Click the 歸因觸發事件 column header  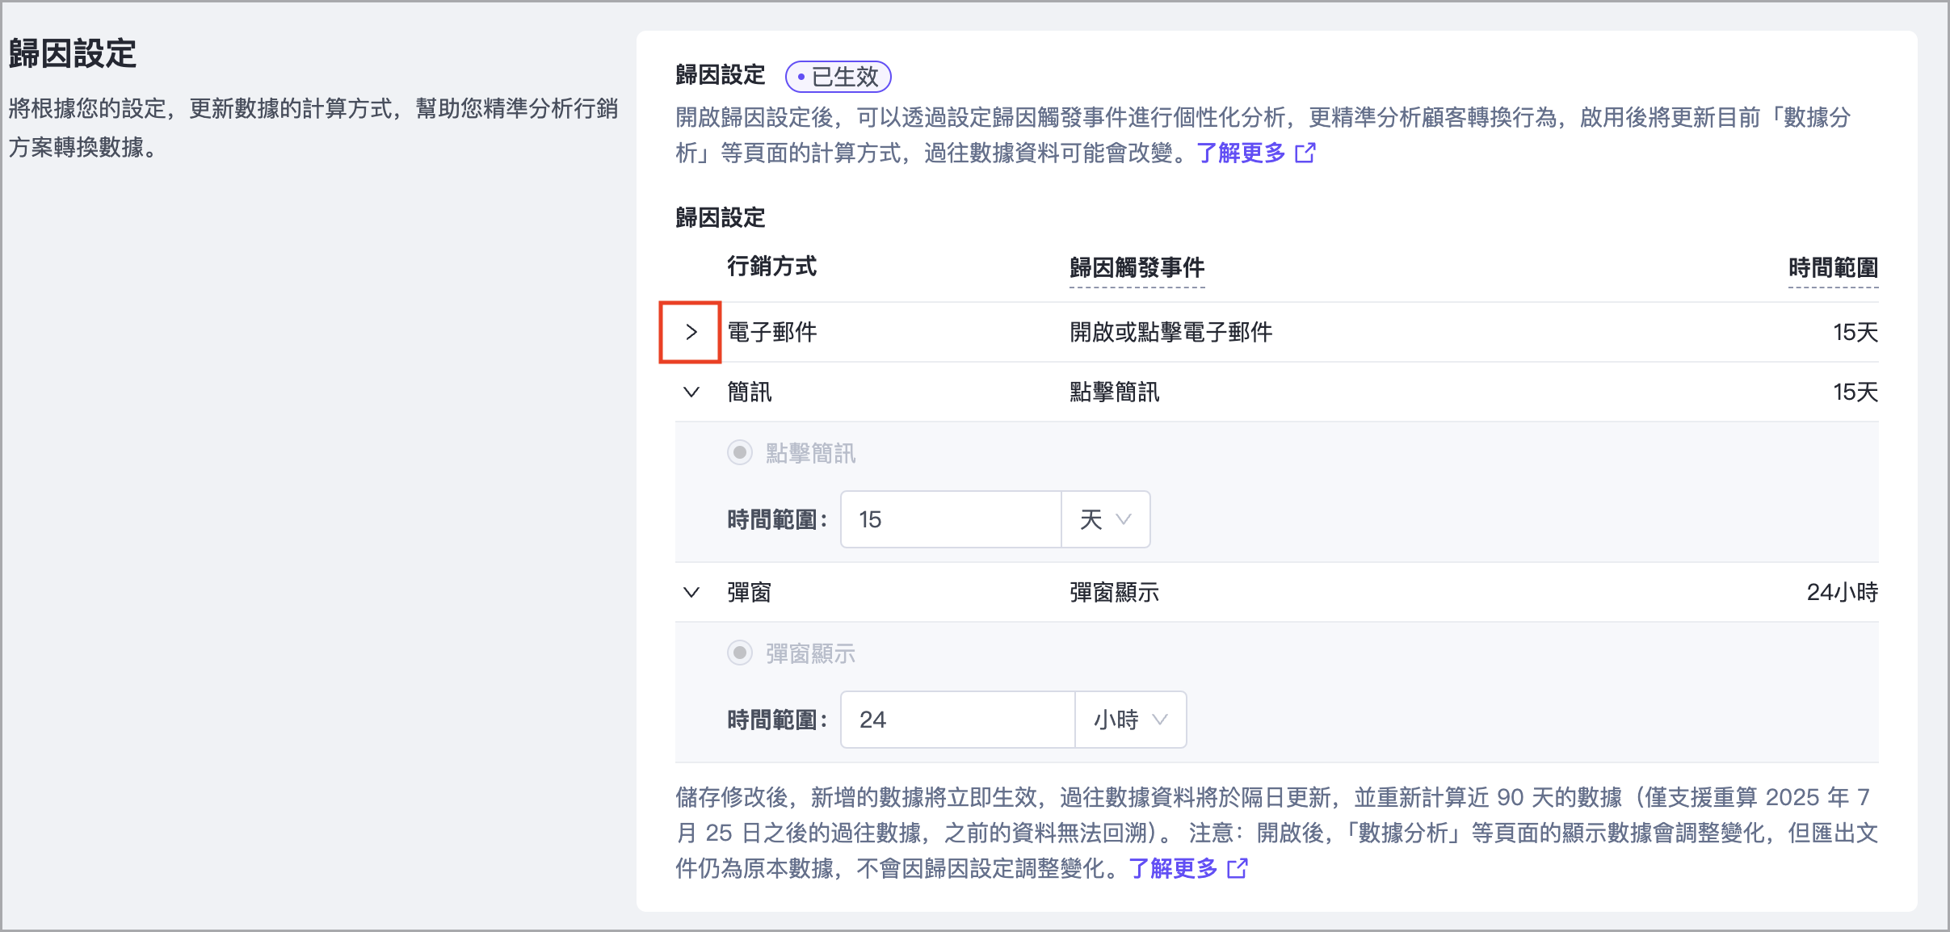pyautogui.click(x=1137, y=267)
